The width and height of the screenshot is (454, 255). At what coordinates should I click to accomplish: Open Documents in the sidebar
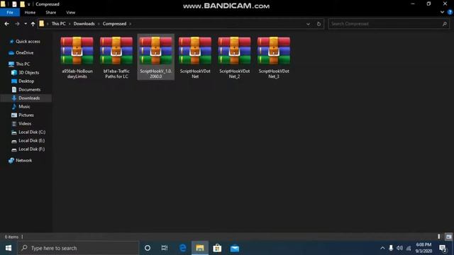click(x=29, y=90)
